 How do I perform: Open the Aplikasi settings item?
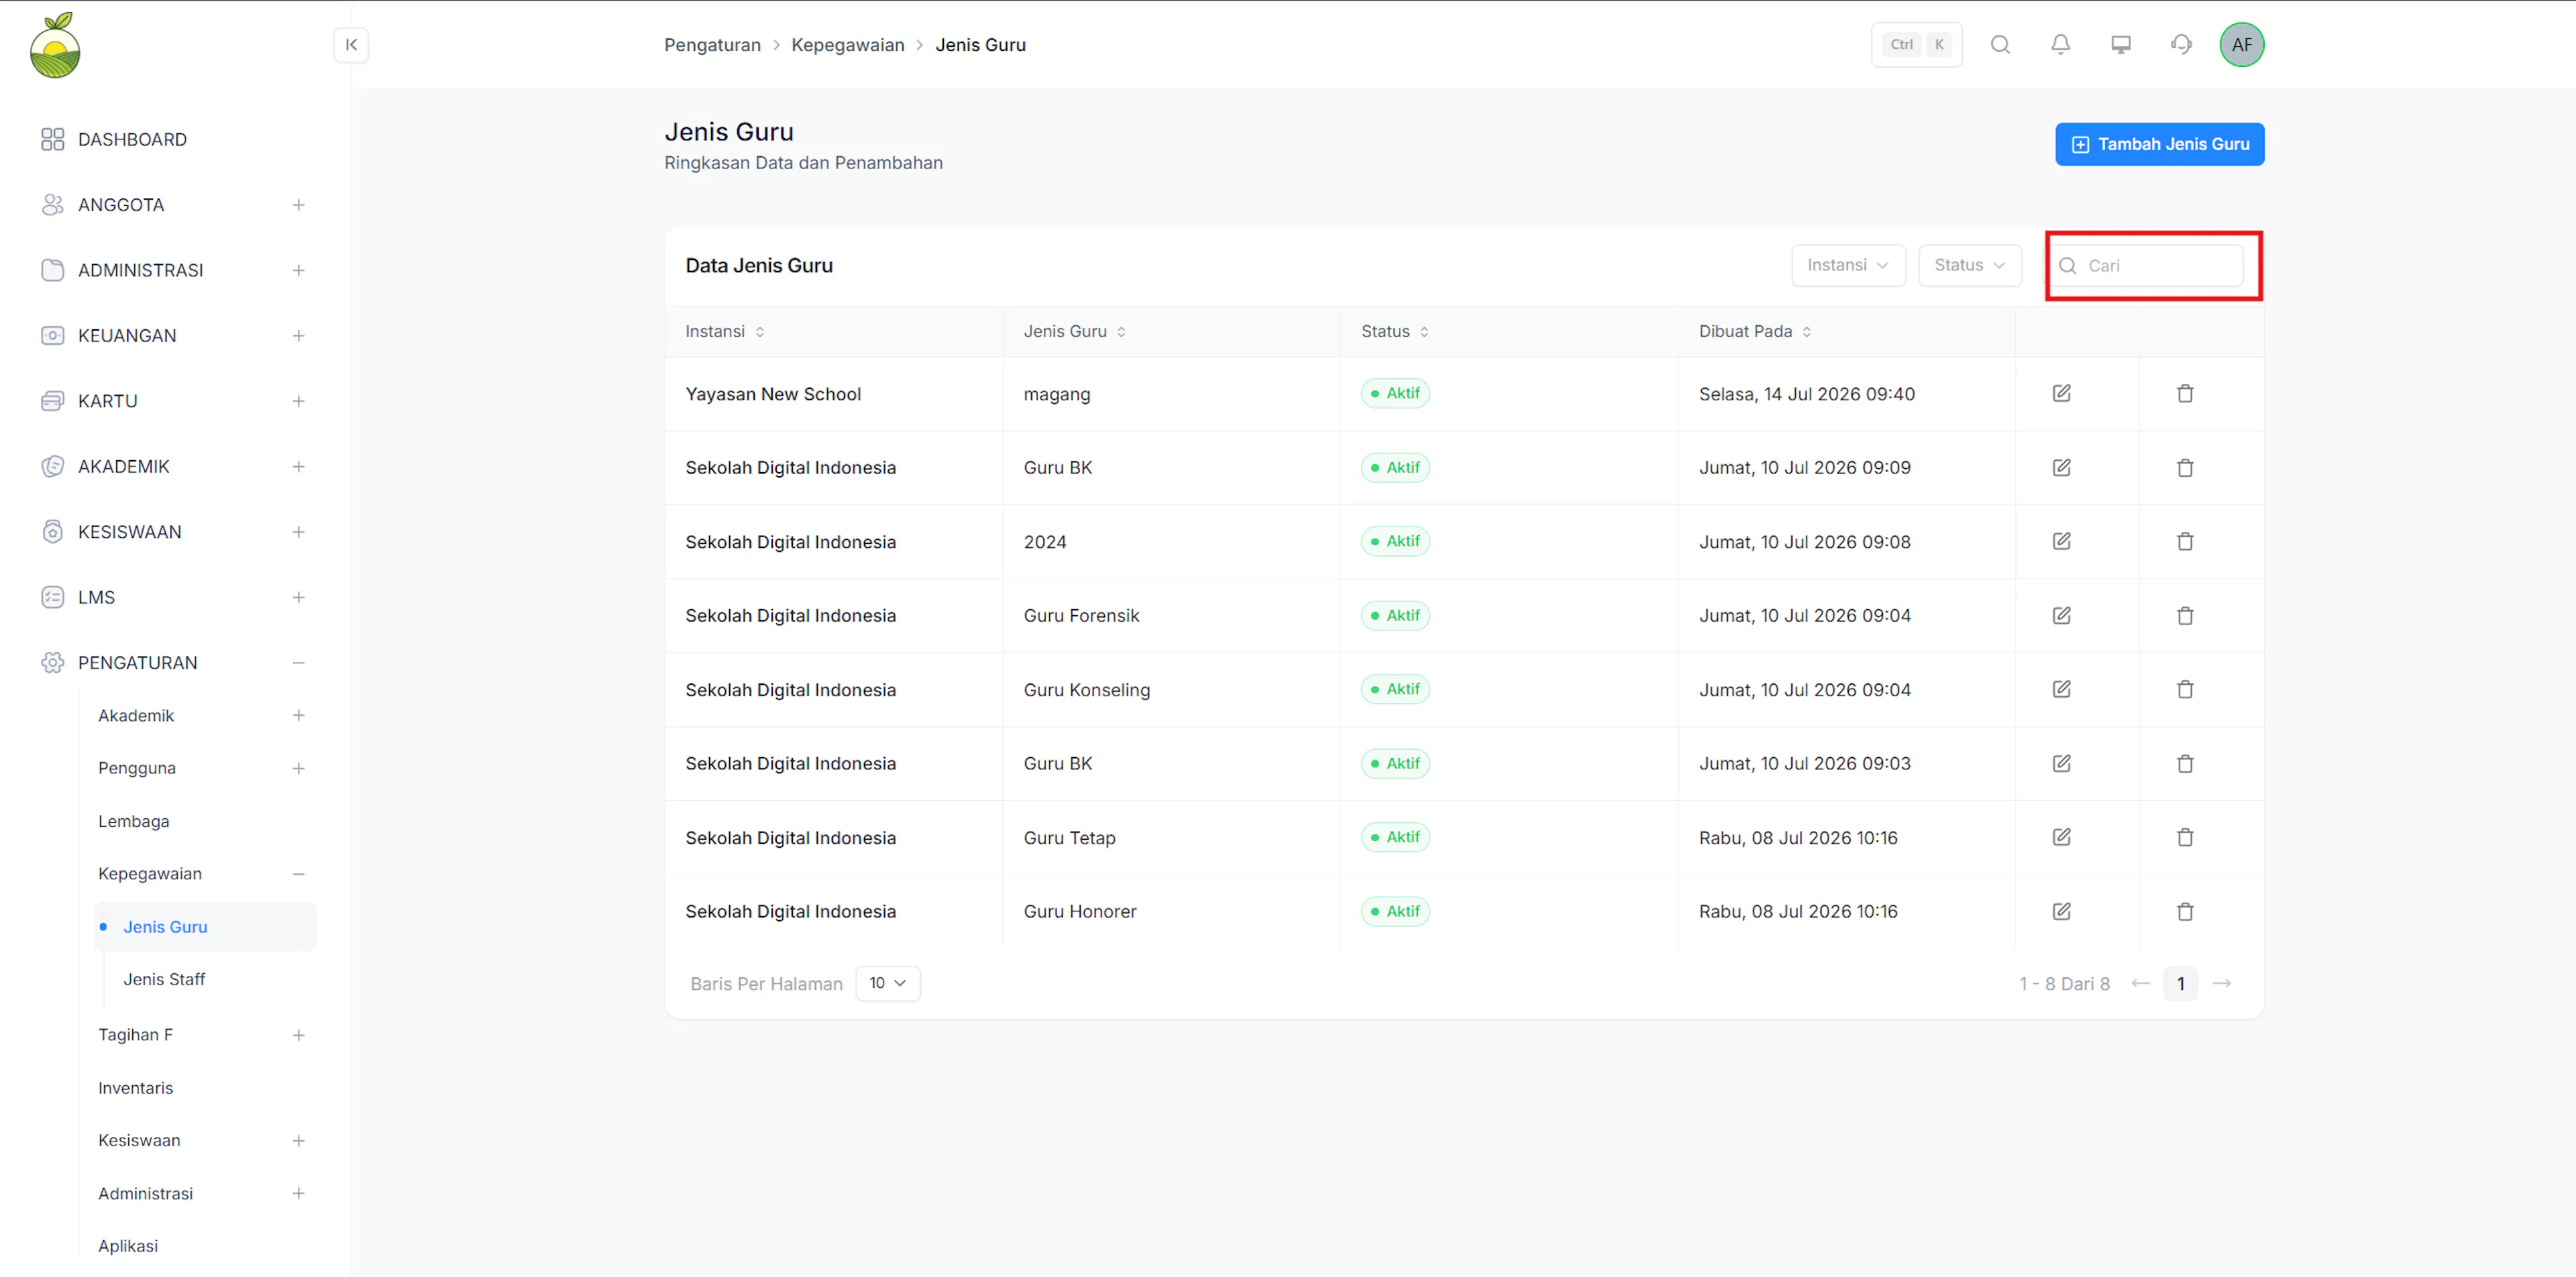point(128,1246)
